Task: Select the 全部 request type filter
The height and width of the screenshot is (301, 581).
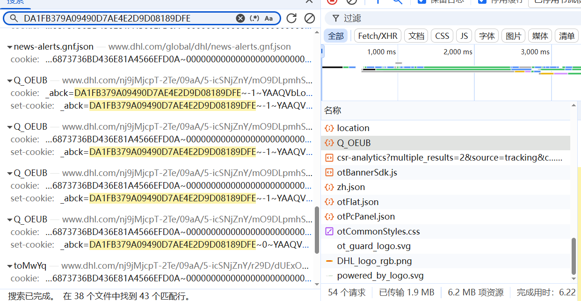Action: click(335, 36)
